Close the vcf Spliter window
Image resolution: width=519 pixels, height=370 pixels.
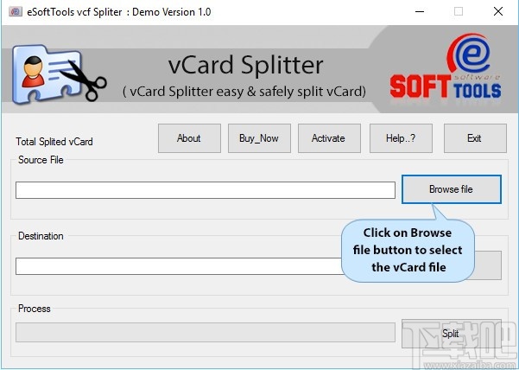[x=498, y=11]
